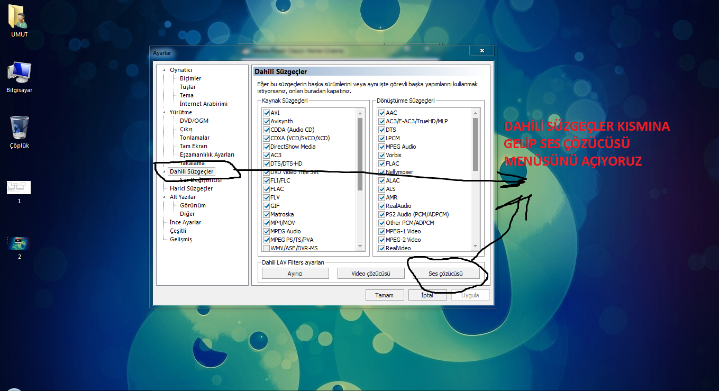The height and width of the screenshot is (391, 719).
Task: Open Görünüm subtitle settings page
Action: 193,205
